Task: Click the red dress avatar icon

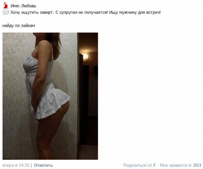Action: [x=6, y=6]
